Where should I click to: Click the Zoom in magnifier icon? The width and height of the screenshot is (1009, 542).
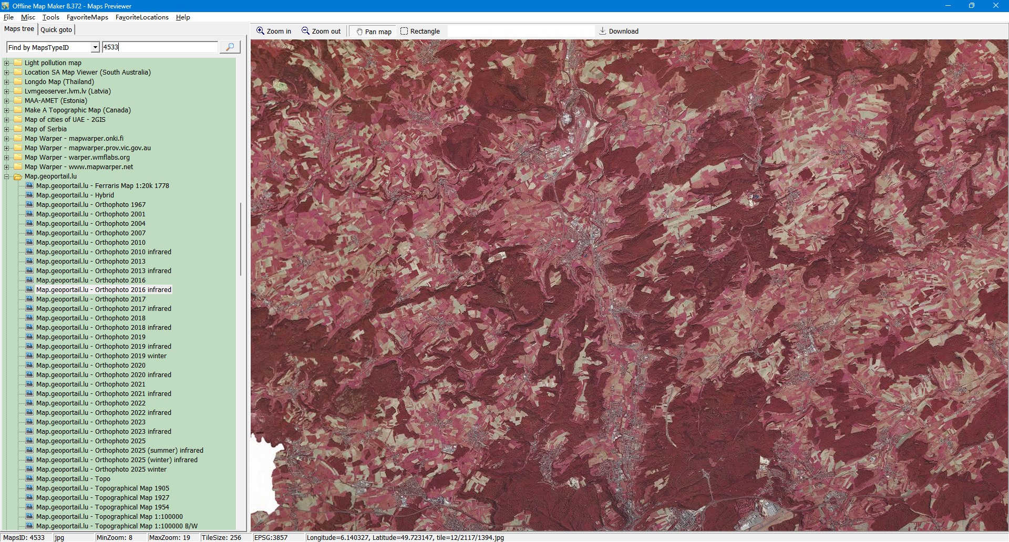coord(260,31)
